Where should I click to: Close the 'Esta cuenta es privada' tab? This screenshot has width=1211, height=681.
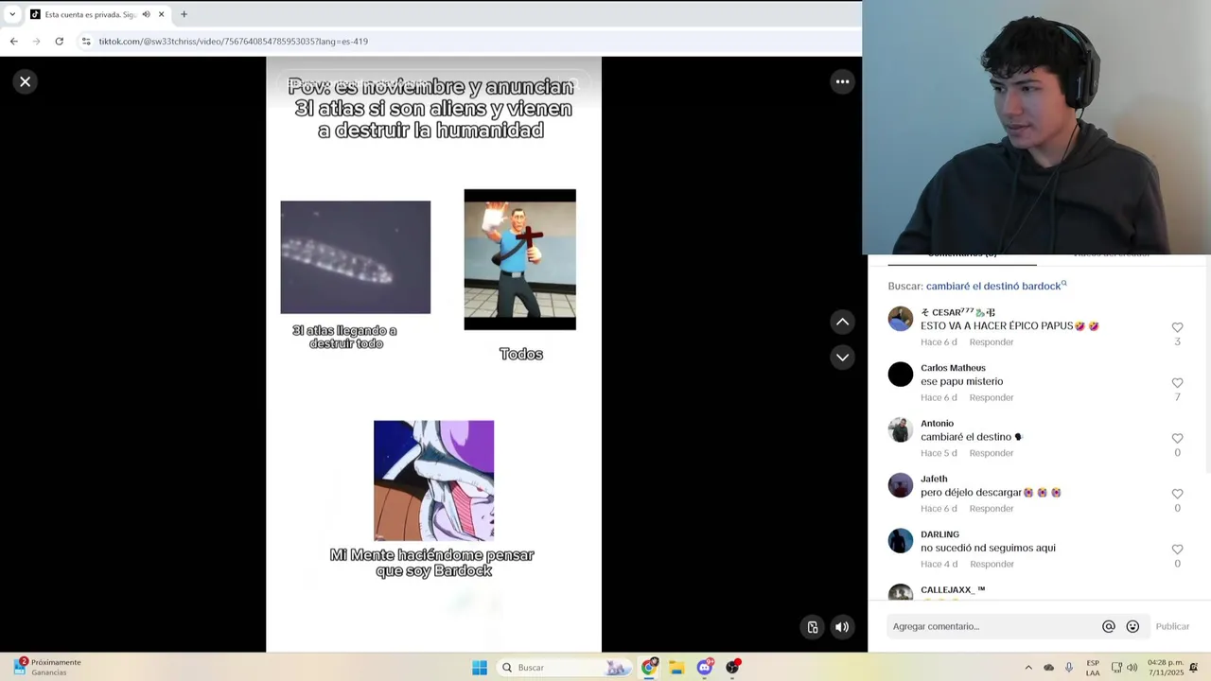(x=161, y=14)
